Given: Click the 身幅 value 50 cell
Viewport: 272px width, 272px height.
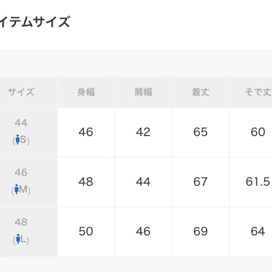Looking at the screenshot, I should 86,232.
